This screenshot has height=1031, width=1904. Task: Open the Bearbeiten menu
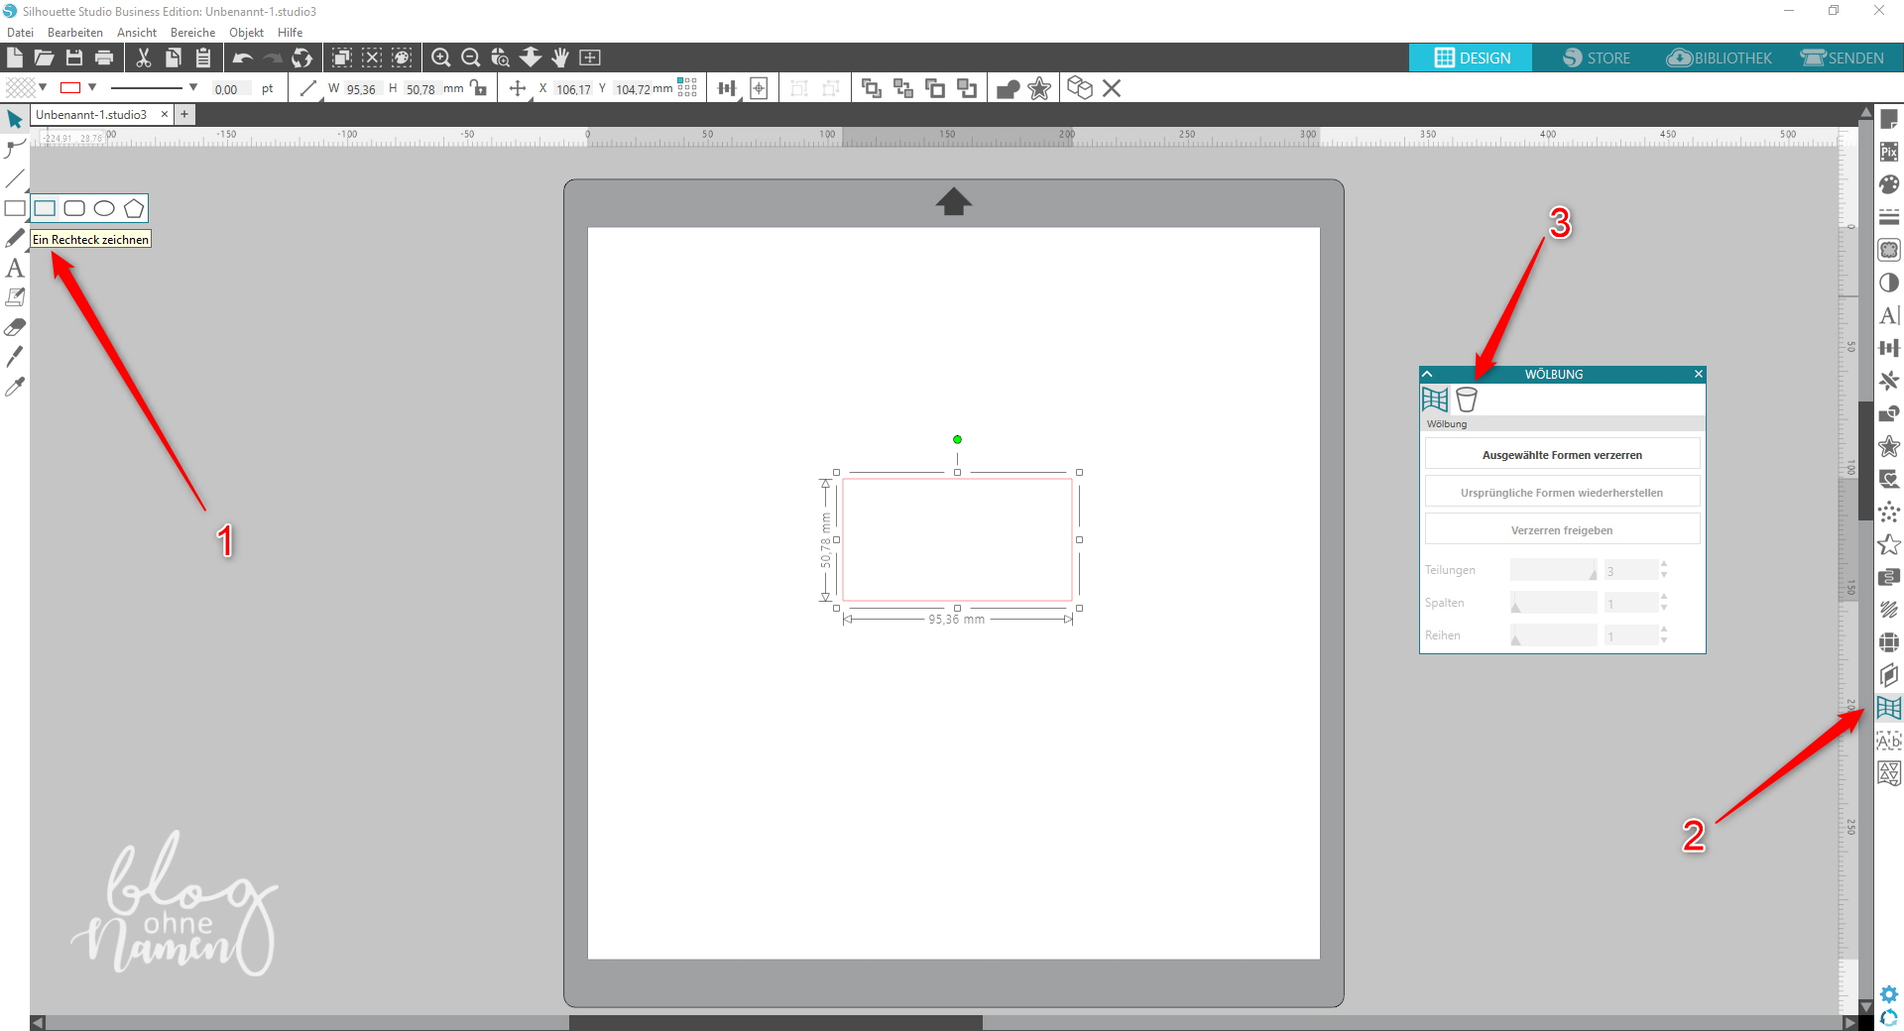[74, 33]
